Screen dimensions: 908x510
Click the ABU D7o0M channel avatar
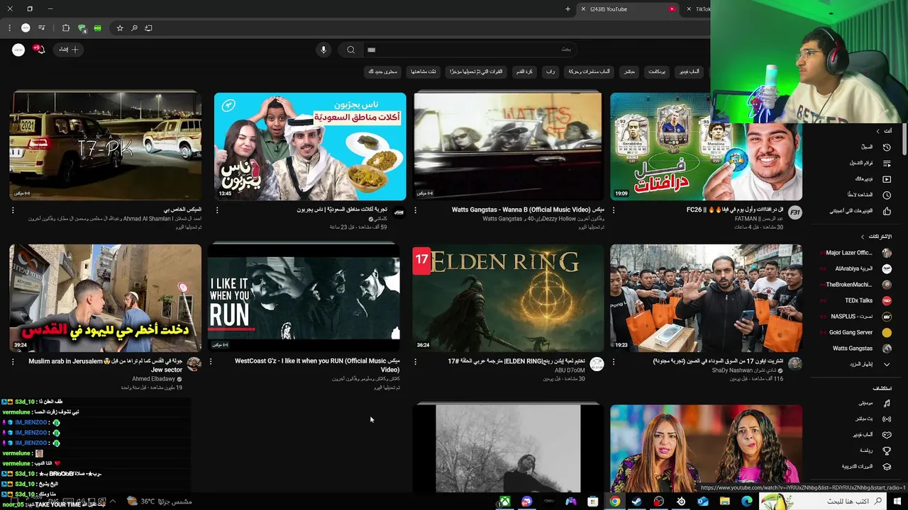click(597, 363)
